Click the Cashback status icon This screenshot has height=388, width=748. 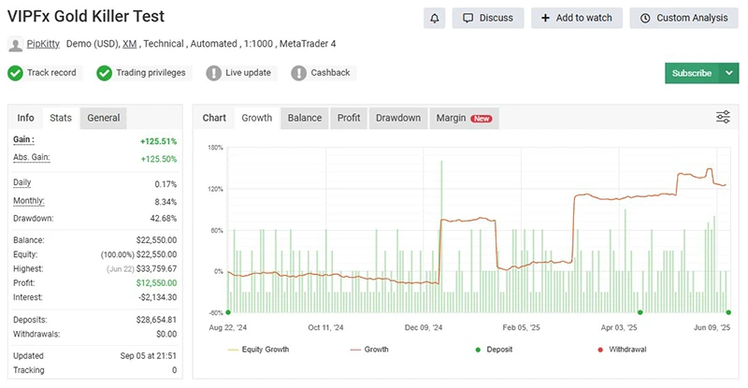298,73
